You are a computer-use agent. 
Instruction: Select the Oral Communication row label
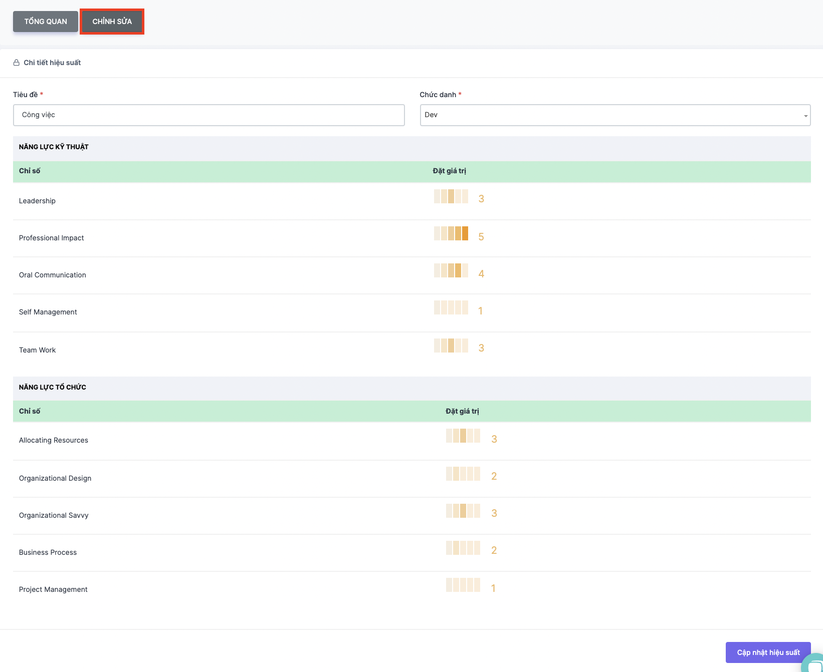(53, 275)
